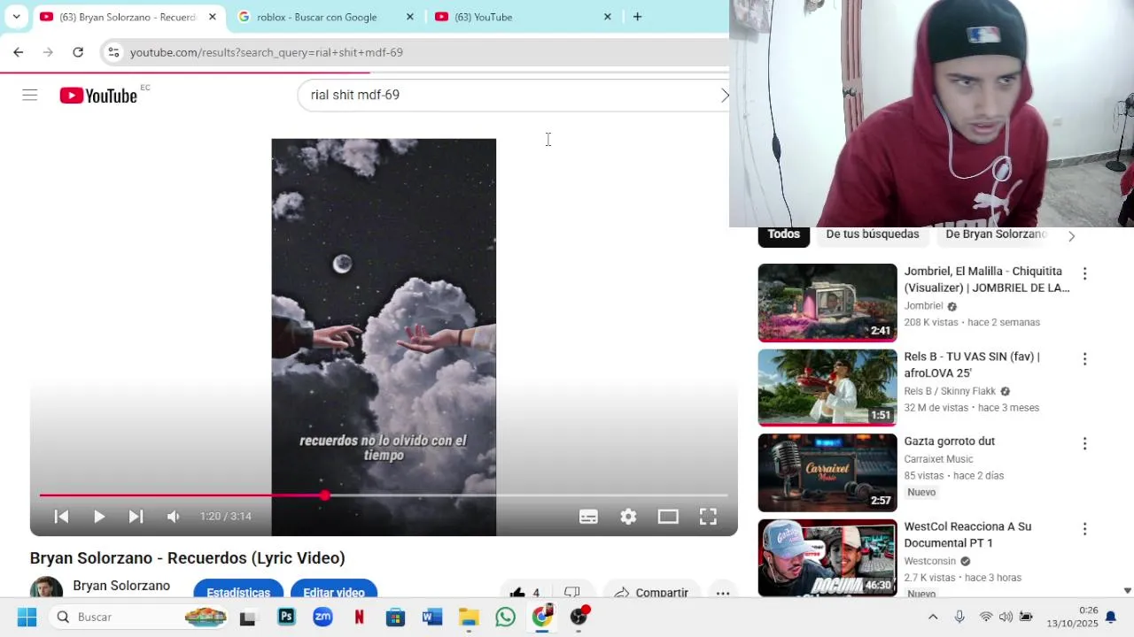Screen dimensions: 1134x637
Task: Click the Estadísticas button
Action: click(x=238, y=591)
